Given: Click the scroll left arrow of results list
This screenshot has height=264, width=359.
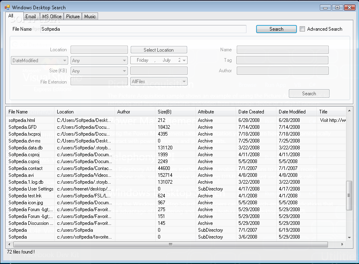Looking at the screenshot, I should (x=9, y=244).
